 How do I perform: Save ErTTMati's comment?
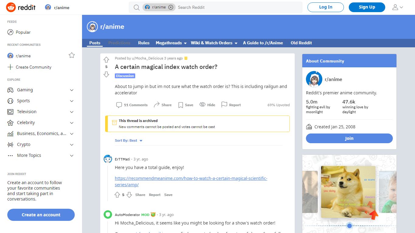tap(168, 195)
